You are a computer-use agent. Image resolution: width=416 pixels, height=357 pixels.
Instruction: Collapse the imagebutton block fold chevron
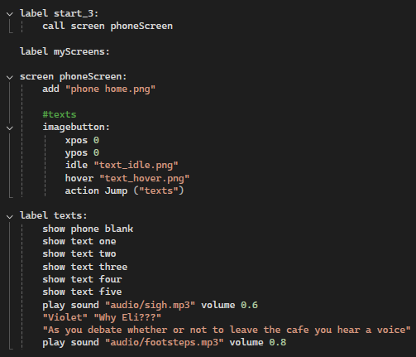click(x=10, y=128)
